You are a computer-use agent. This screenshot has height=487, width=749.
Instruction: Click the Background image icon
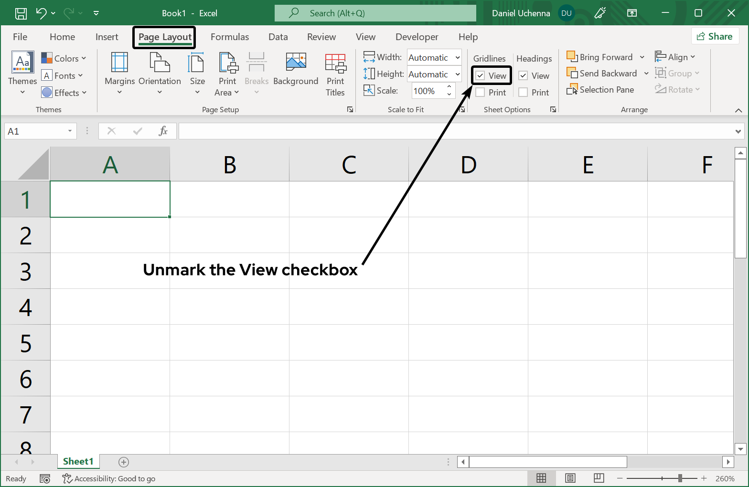coord(296,63)
